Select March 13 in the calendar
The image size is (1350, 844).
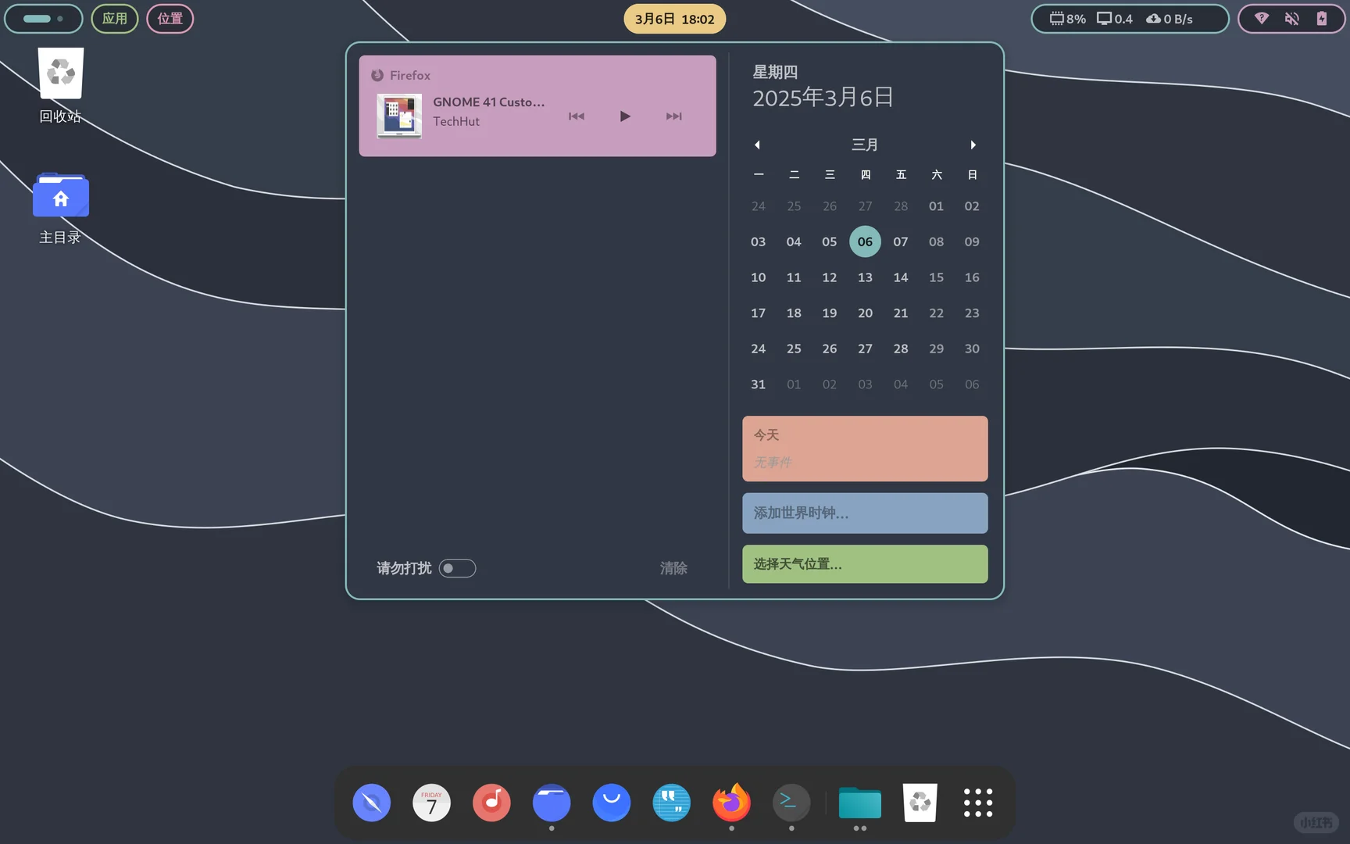[865, 277]
